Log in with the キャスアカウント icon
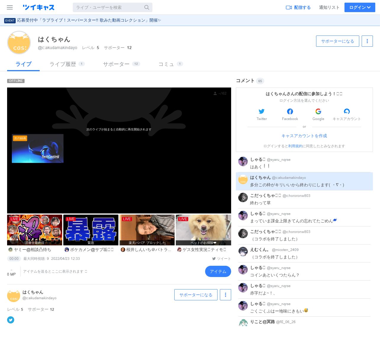Viewport: 380px width, 345px height. [347, 111]
